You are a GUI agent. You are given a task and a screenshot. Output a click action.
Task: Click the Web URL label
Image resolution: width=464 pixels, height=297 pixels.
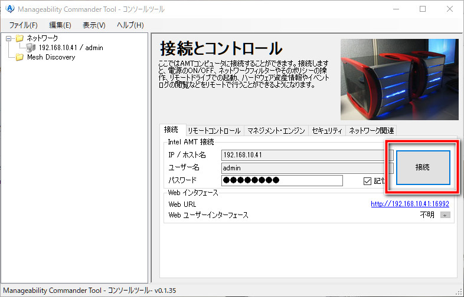[182, 204]
